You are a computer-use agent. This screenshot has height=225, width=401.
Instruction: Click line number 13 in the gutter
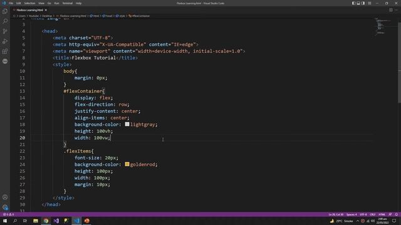point(23,91)
